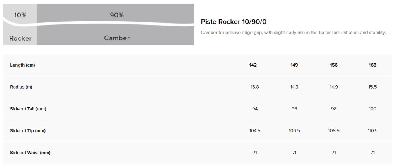
Task: Select the 149 length column header
Action: [x=294, y=65]
